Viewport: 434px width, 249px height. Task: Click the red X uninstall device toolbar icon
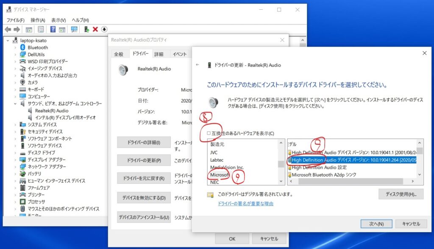(x=95, y=29)
